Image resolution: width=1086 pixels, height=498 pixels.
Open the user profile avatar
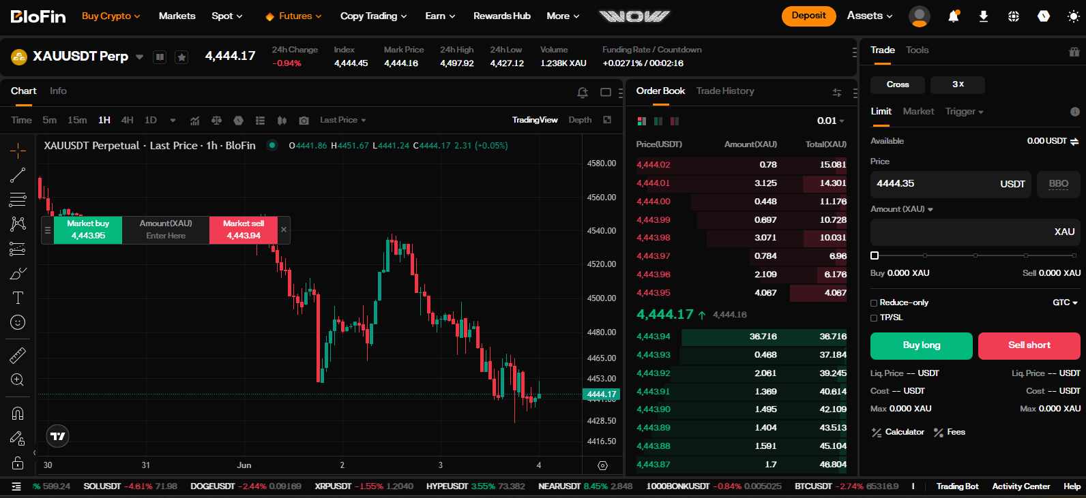[x=920, y=16]
